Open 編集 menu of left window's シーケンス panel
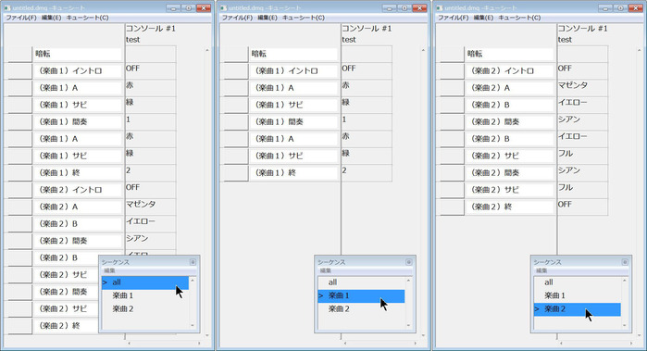 [x=110, y=270]
